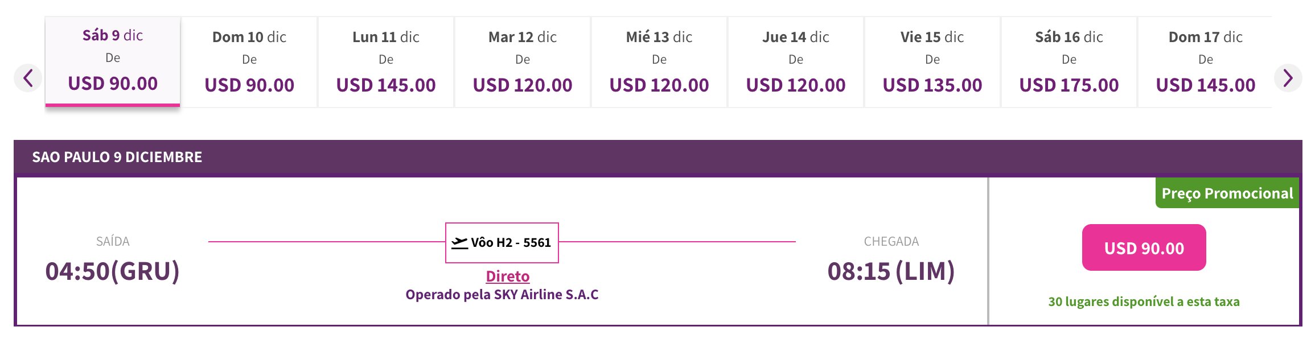Open the Direto flight details link

tap(507, 276)
